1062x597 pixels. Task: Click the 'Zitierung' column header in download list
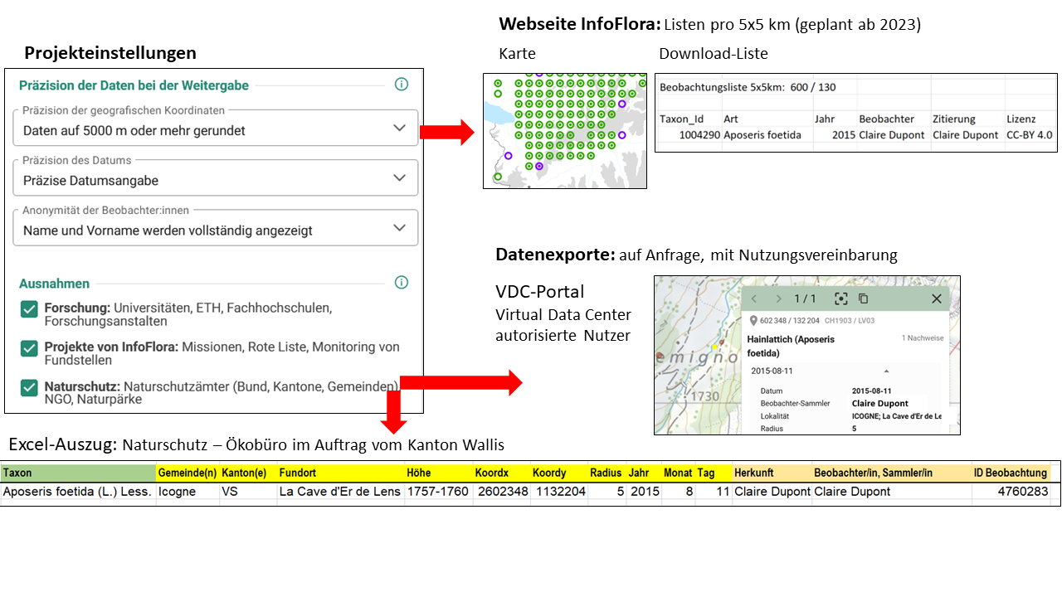click(954, 119)
